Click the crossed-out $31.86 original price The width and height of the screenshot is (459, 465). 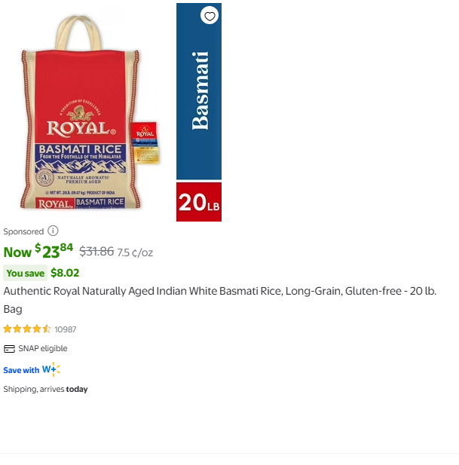[x=96, y=252]
